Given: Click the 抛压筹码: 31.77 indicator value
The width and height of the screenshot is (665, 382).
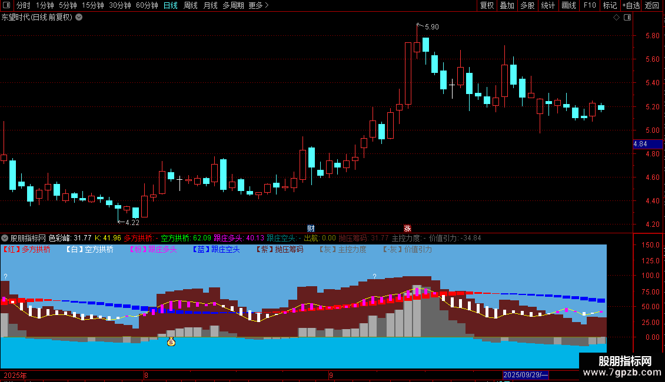Looking at the screenshot, I should pyautogui.click(x=364, y=238).
